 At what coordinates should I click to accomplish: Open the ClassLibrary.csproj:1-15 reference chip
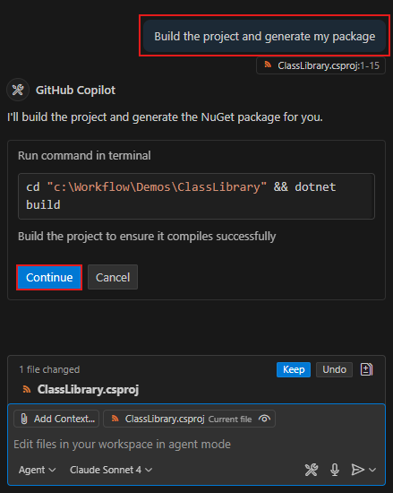tap(320, 65)
